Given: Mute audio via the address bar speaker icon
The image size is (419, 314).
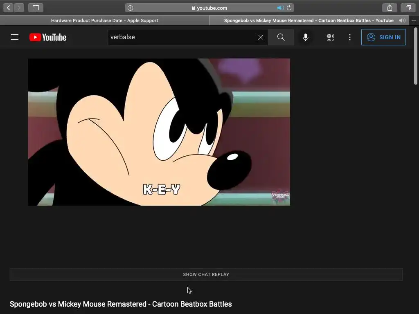Looking at the screenshot, I should pyautogui.click(x=280, y=8).
